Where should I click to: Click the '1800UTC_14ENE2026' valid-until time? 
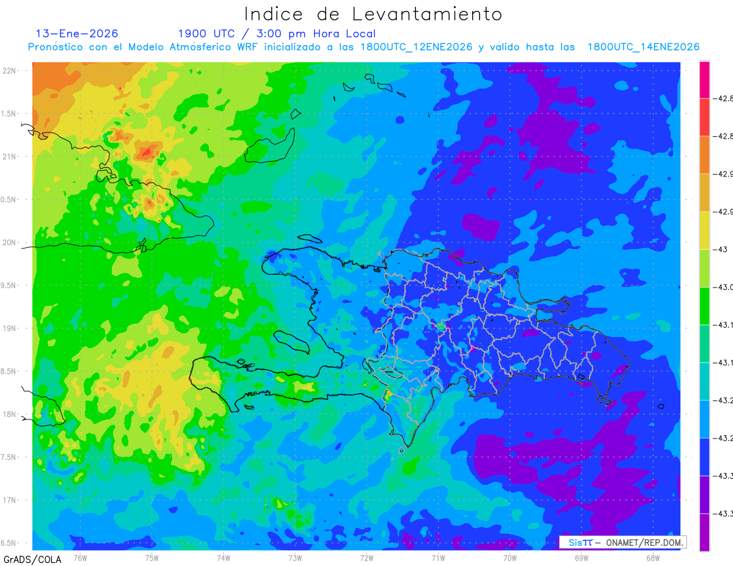pos(643,47)
